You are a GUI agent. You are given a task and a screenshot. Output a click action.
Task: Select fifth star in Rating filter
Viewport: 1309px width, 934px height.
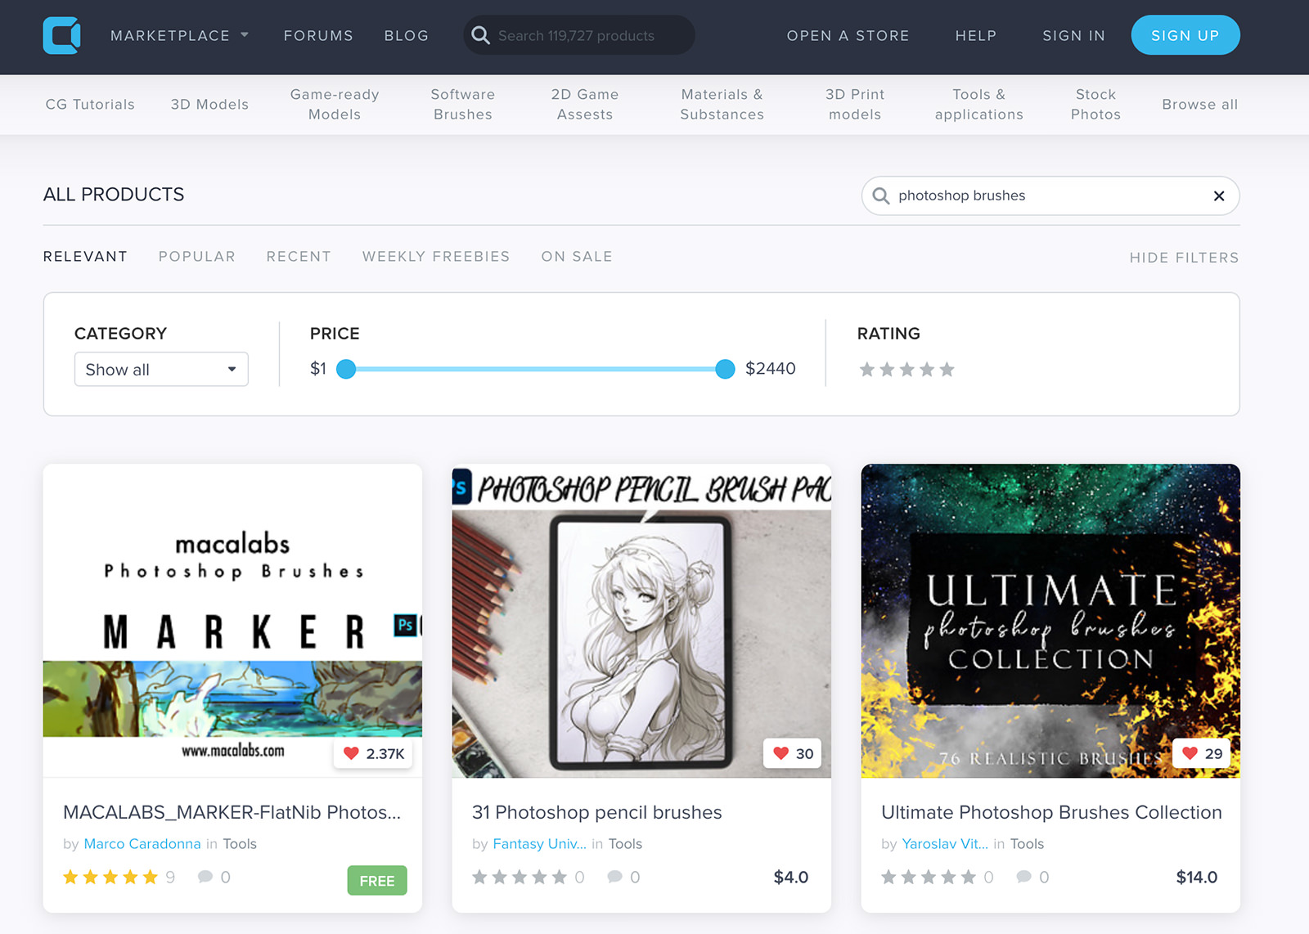point(947,370)
